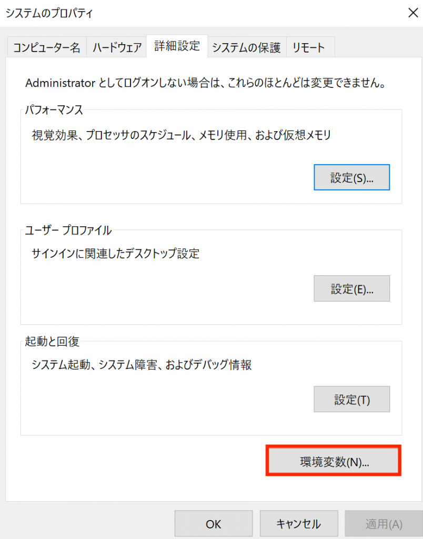Confirm changes with the OK button
This screenshot has height=539, width=423.
click(213, 524)
